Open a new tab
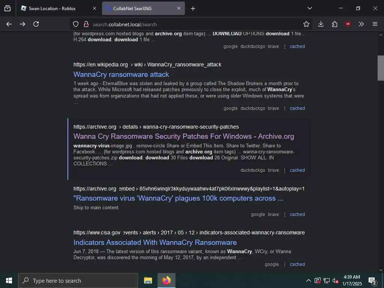The width and height of the screenshot is (384, 288). (193, 9)
